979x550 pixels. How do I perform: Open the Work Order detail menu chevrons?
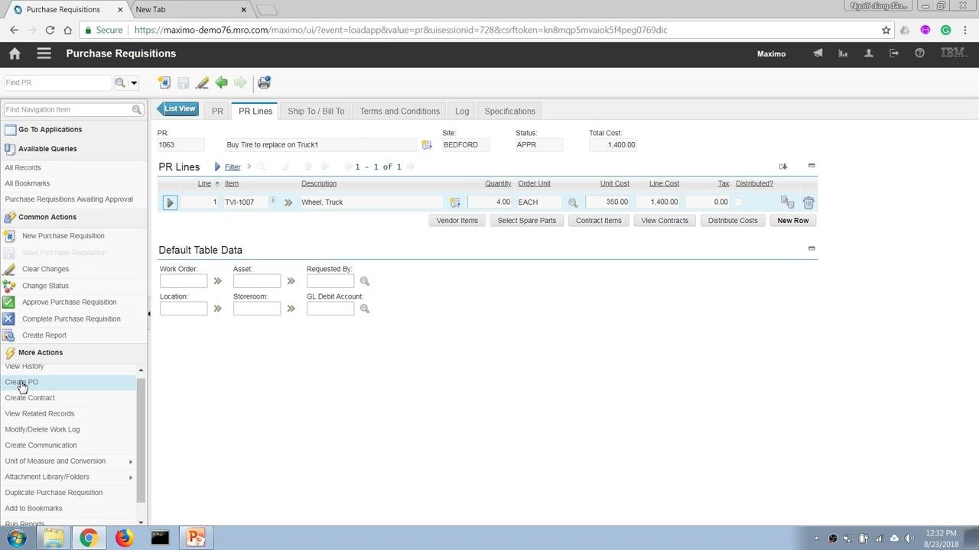click(217, 281)
